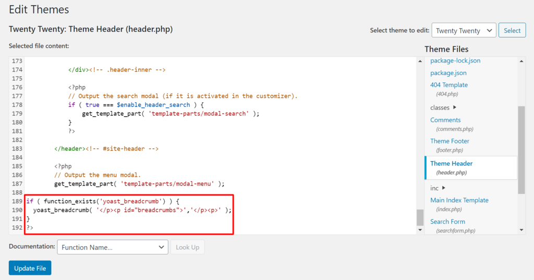Open the Function Name documentation dropdown
This screenshot has height=280, width=534.
[112, 247]
